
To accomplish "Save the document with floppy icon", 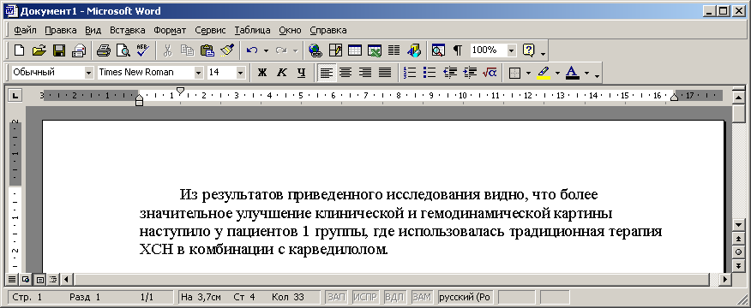I will pyautogui.click(x=58, y=50).
